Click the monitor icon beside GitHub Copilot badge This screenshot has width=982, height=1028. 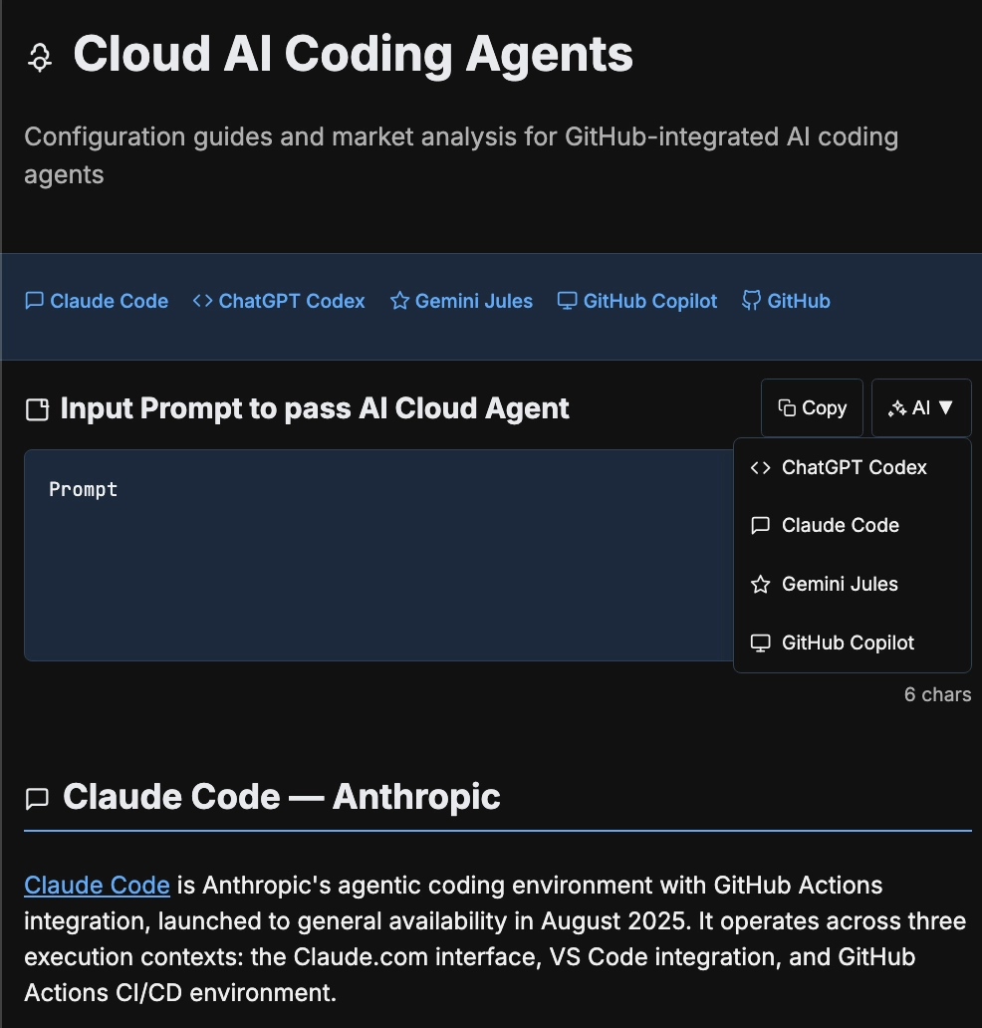(568, 300)
